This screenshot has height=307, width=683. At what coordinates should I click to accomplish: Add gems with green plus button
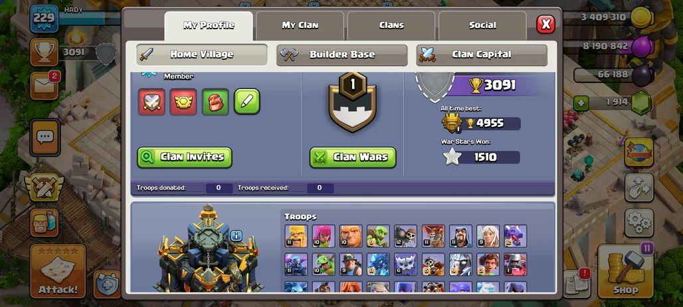(x=581, y=103)
